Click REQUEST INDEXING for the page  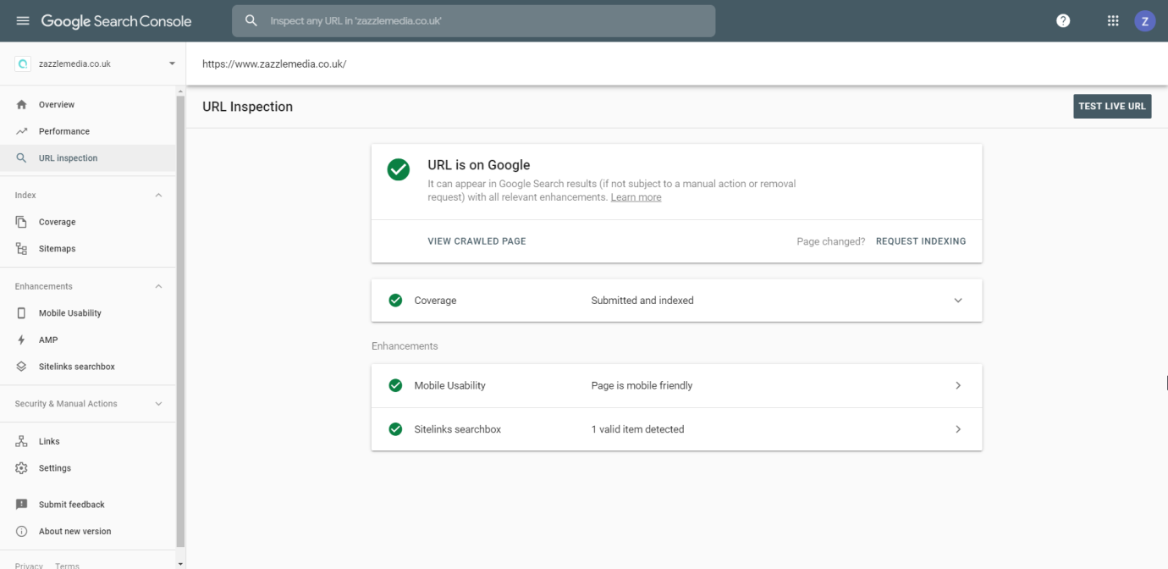tap(921, 240)
